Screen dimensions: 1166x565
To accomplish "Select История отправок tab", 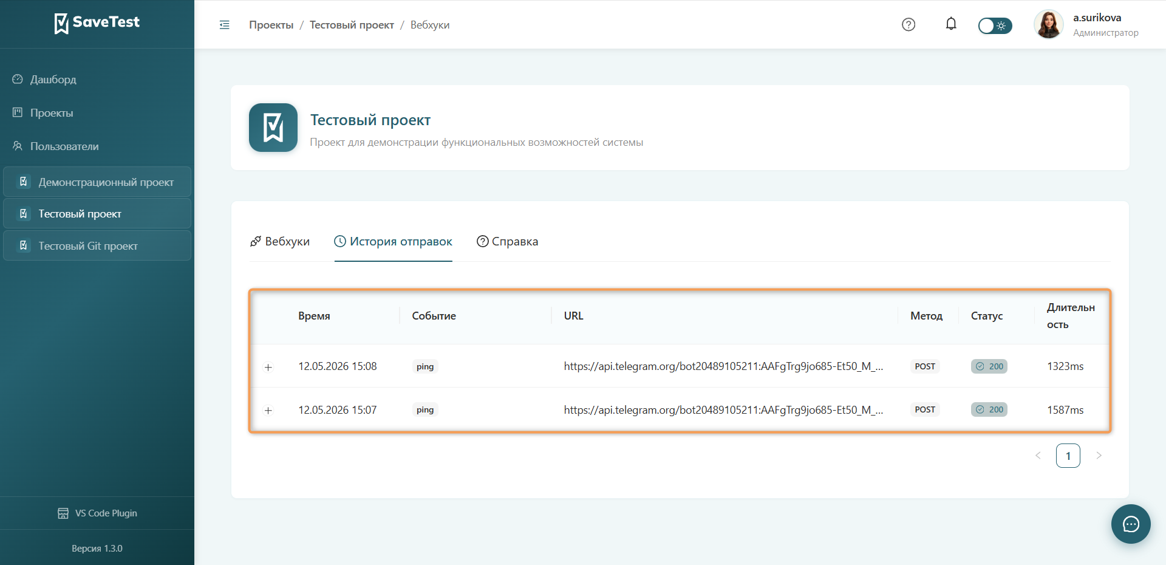I will click(x=394, y=242).
